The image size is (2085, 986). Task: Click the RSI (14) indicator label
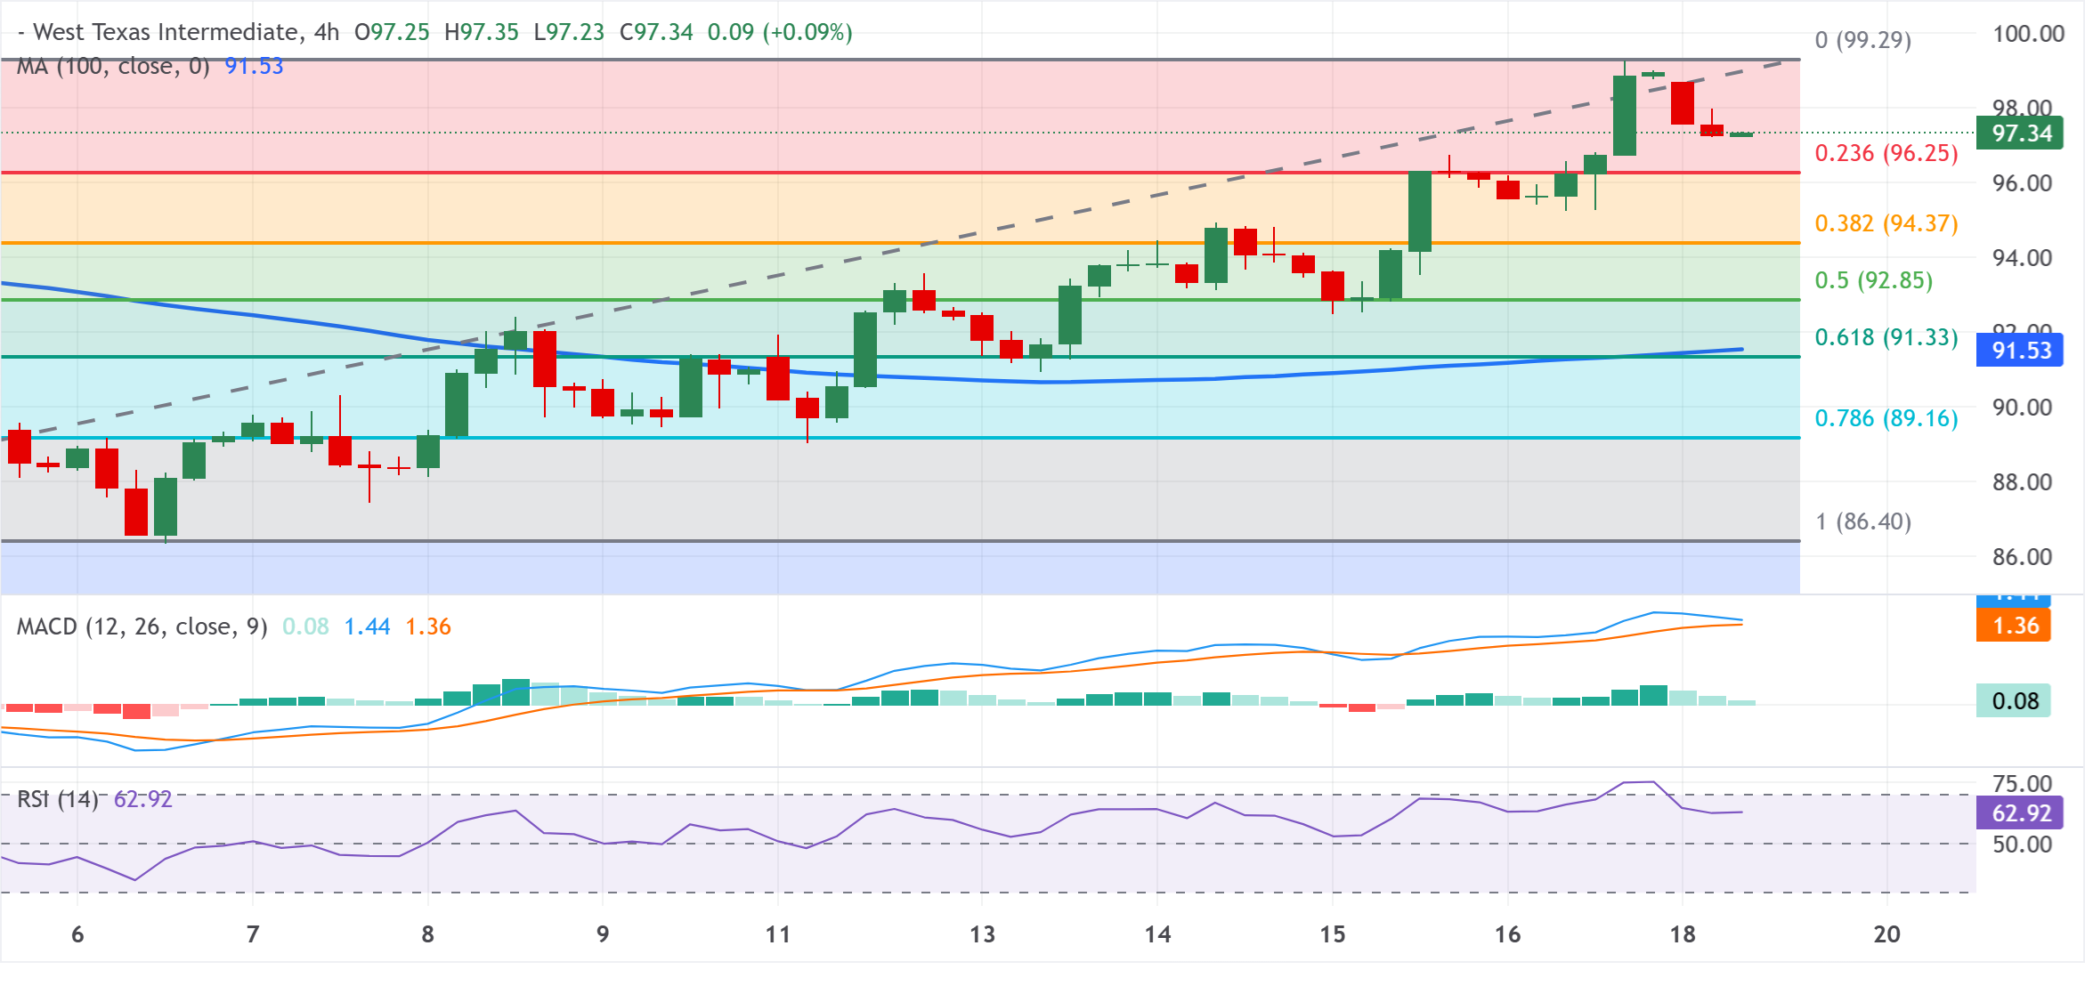pos(58,799)
